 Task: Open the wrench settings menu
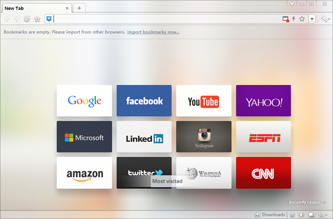coord(325,19)
